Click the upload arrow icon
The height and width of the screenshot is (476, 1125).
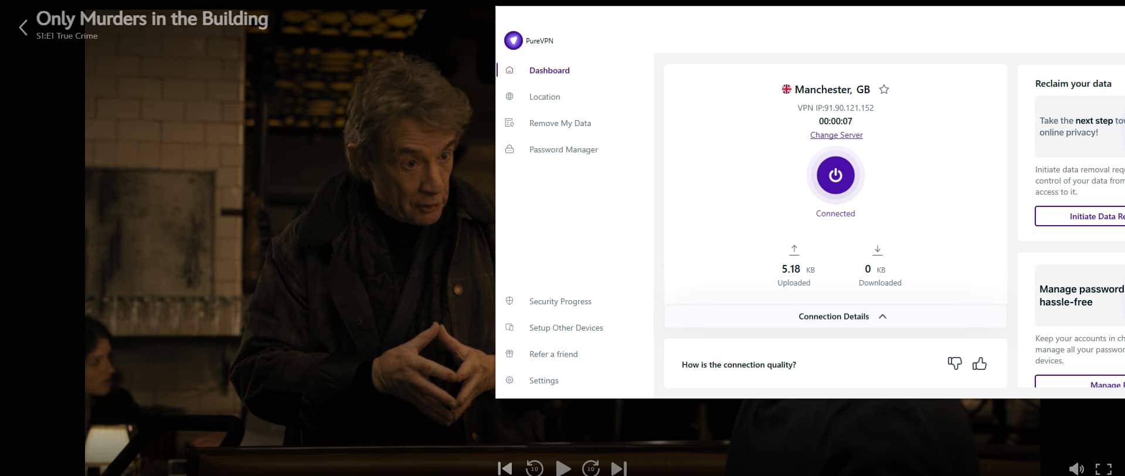coord(794,250)
